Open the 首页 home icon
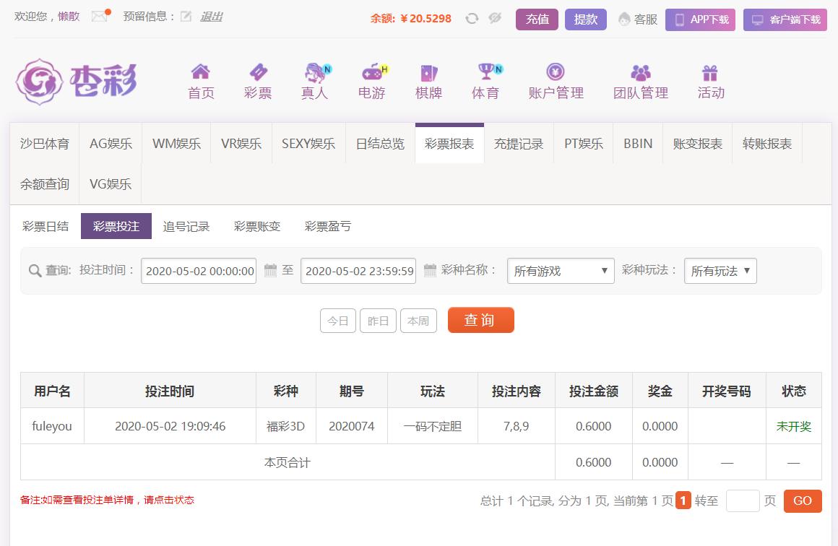The height and width of the screenshot is (546, 838). click(x=201, y=72)
